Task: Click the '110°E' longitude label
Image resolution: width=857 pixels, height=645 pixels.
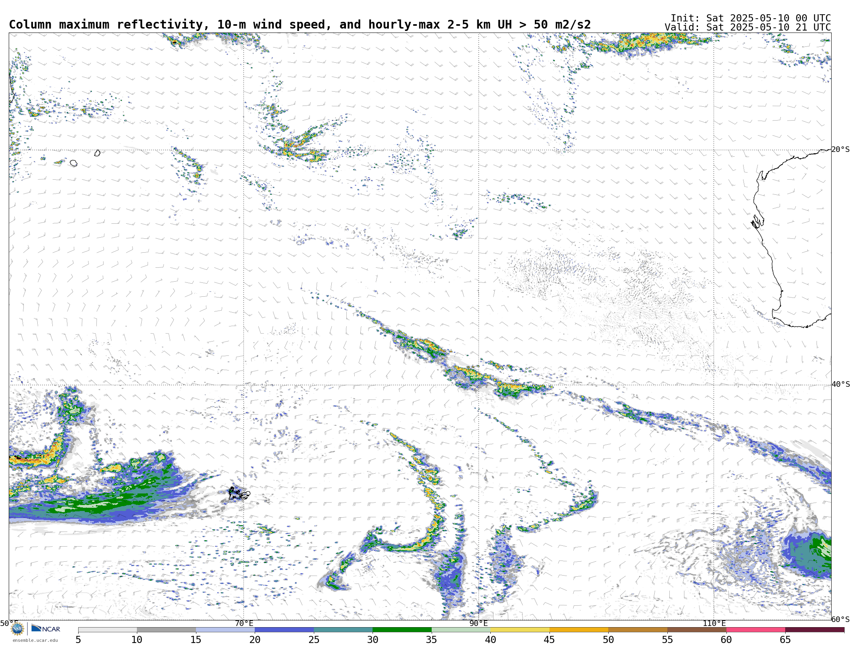Action: click(x=714, y=623)
